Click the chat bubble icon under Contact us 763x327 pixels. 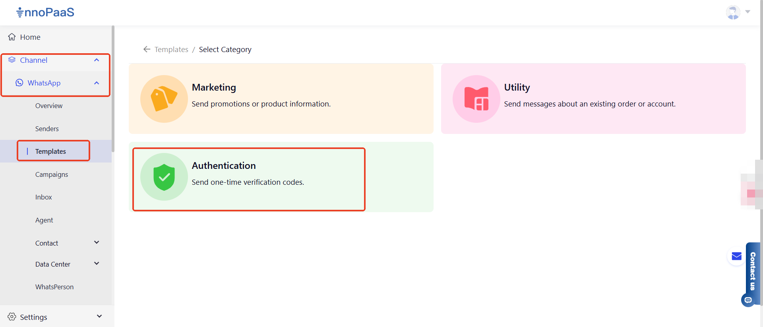click(x=748, y=300)
